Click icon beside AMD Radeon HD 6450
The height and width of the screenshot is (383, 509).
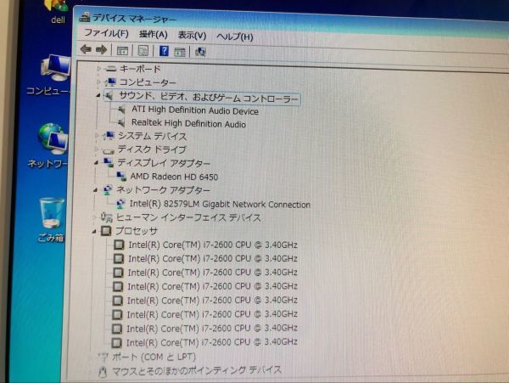pos(121,177)
